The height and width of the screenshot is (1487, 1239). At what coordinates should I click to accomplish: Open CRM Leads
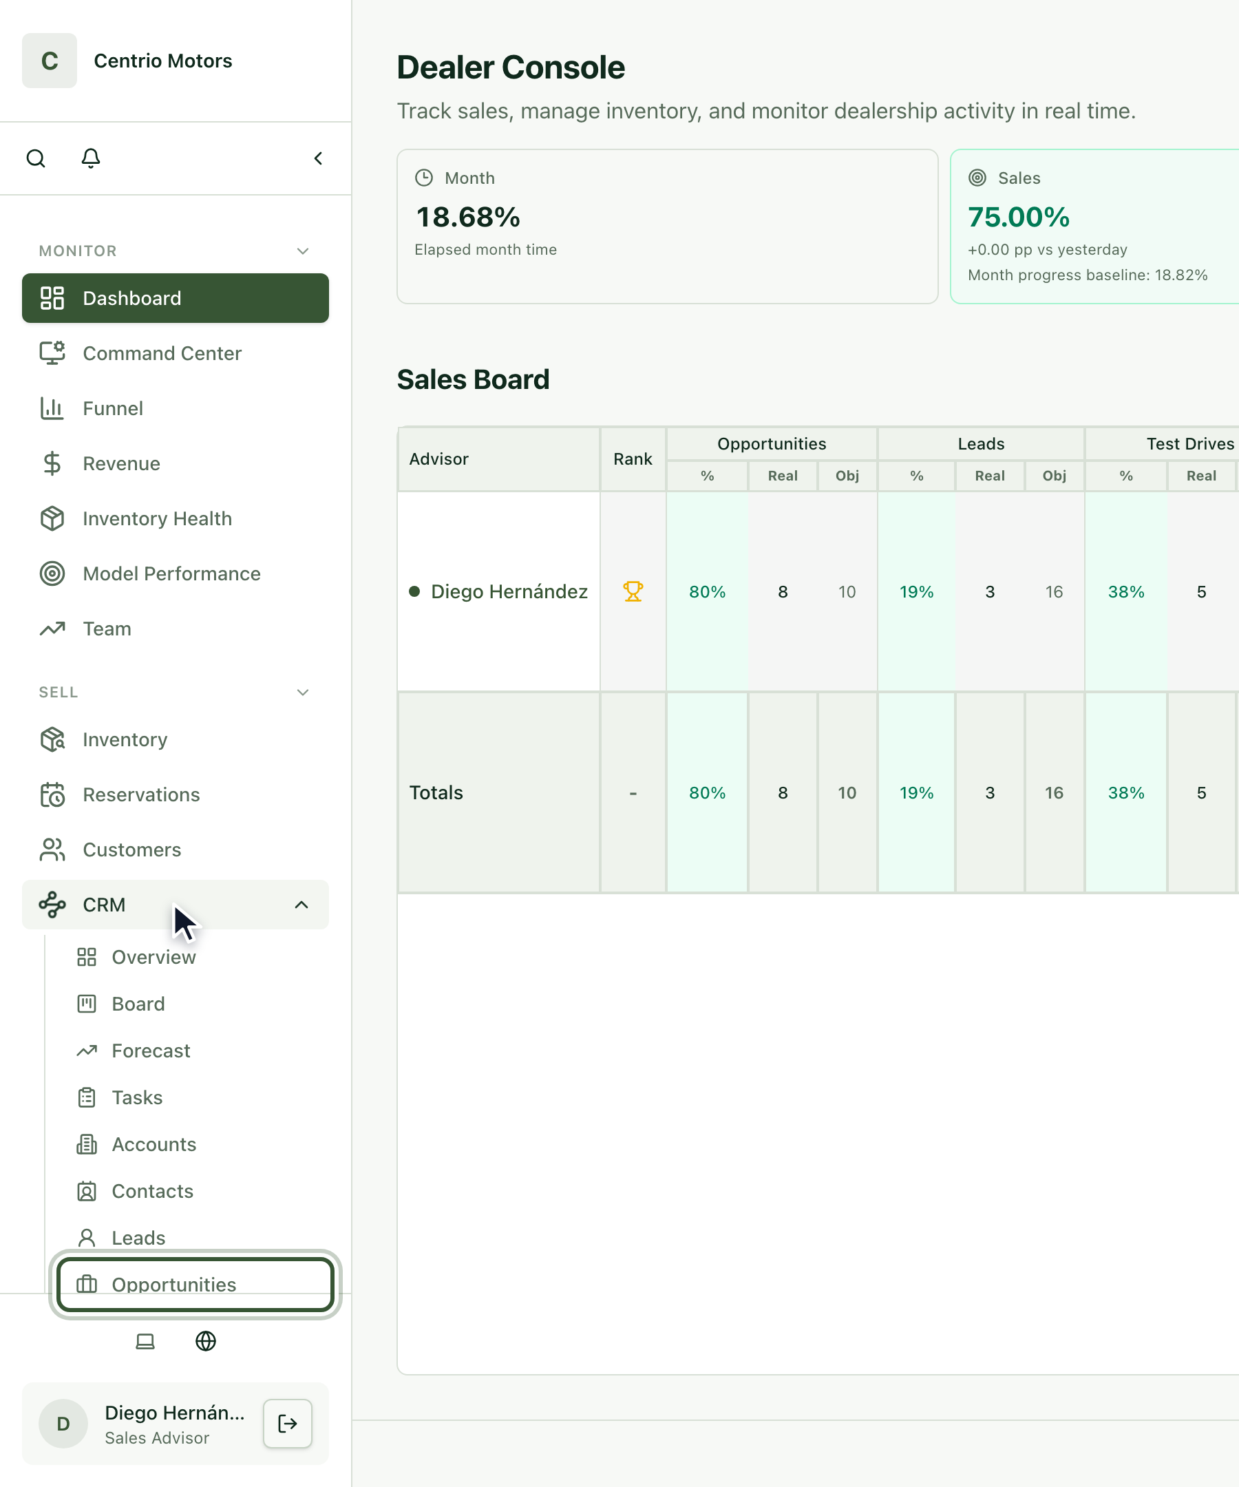(194, 1238)
